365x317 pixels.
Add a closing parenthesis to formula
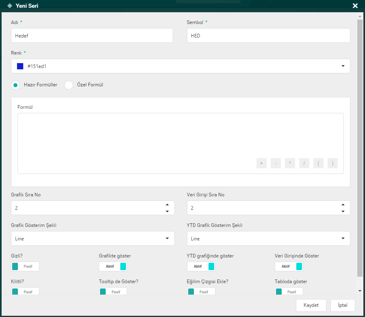332,163
